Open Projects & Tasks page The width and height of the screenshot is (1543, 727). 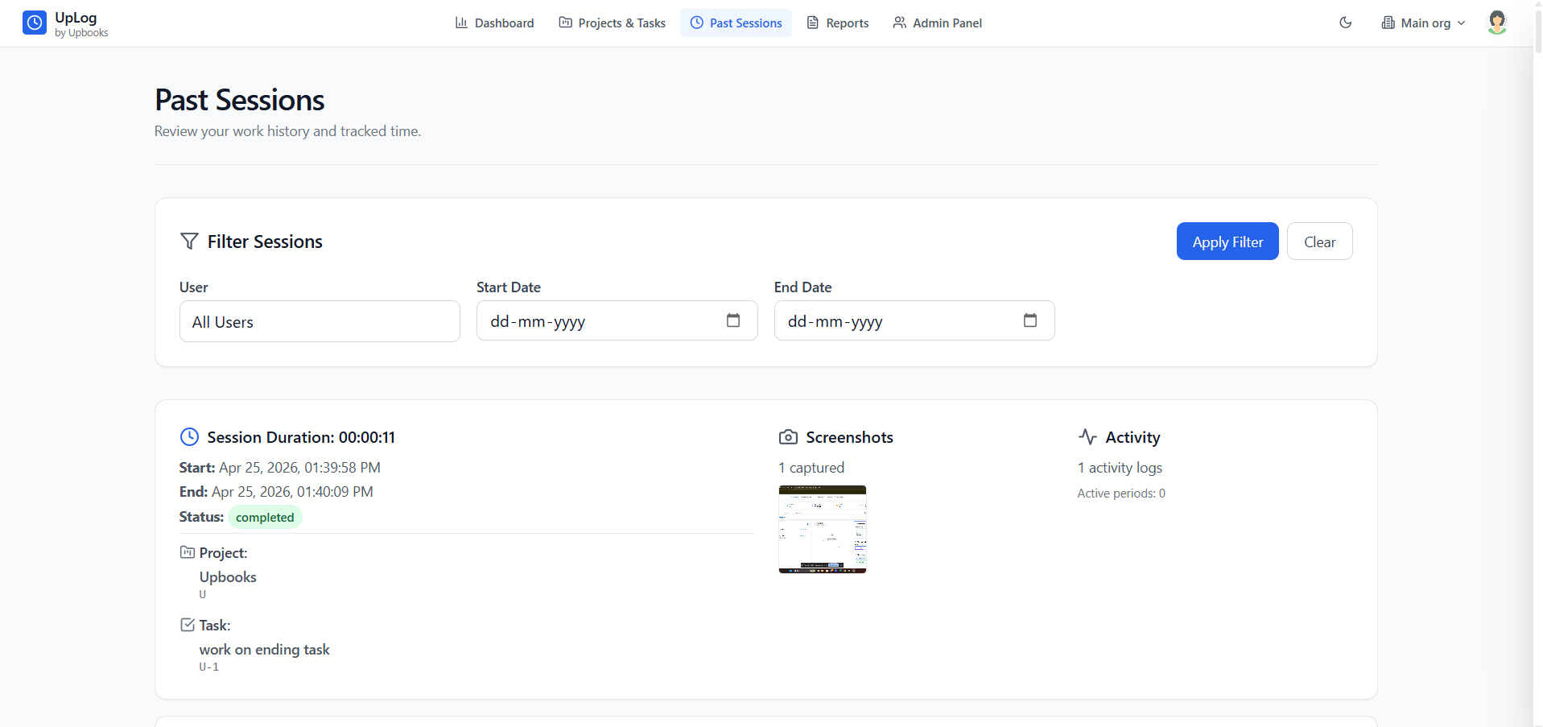(612, 23)
